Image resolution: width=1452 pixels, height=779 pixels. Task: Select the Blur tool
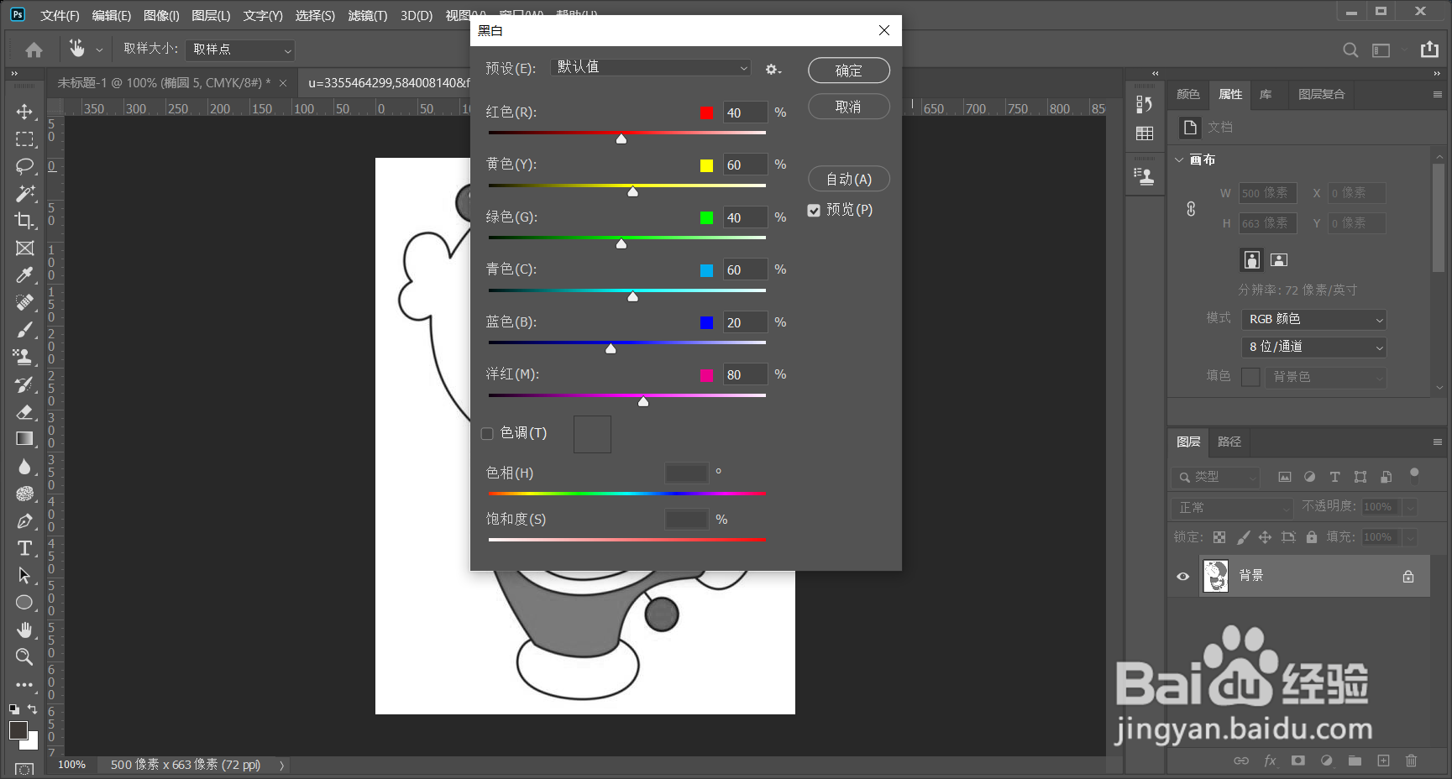click(x=24, y=466)
